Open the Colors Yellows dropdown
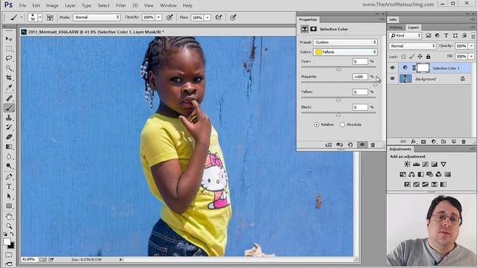Viewport: 478px width, 268px height. pyautogui.click(x=345, y=52)
